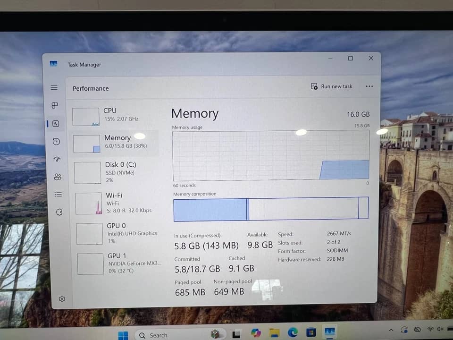
Task: Select Memory in the performance list
Action: click(x=115, y=144)
